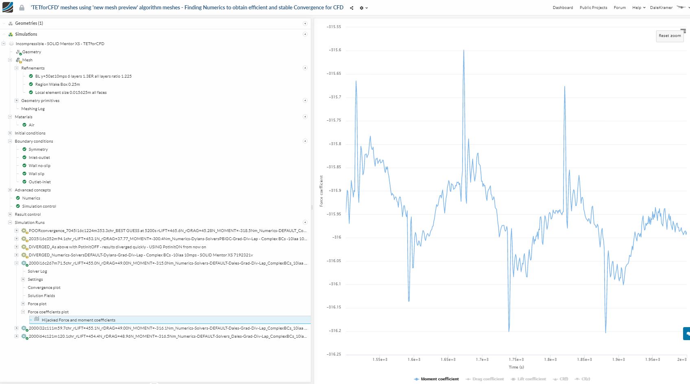Click the user avatar plane icon

coord(681,7)
